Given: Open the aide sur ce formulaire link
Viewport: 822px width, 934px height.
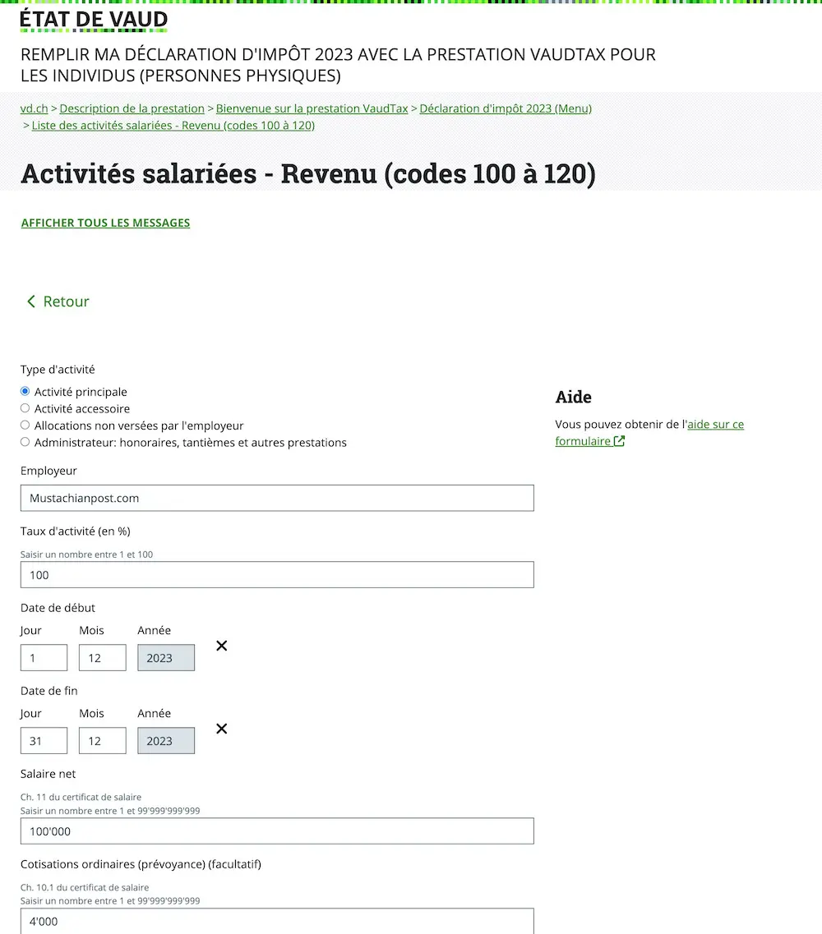Looking at the screenshot, I should 649,432.
